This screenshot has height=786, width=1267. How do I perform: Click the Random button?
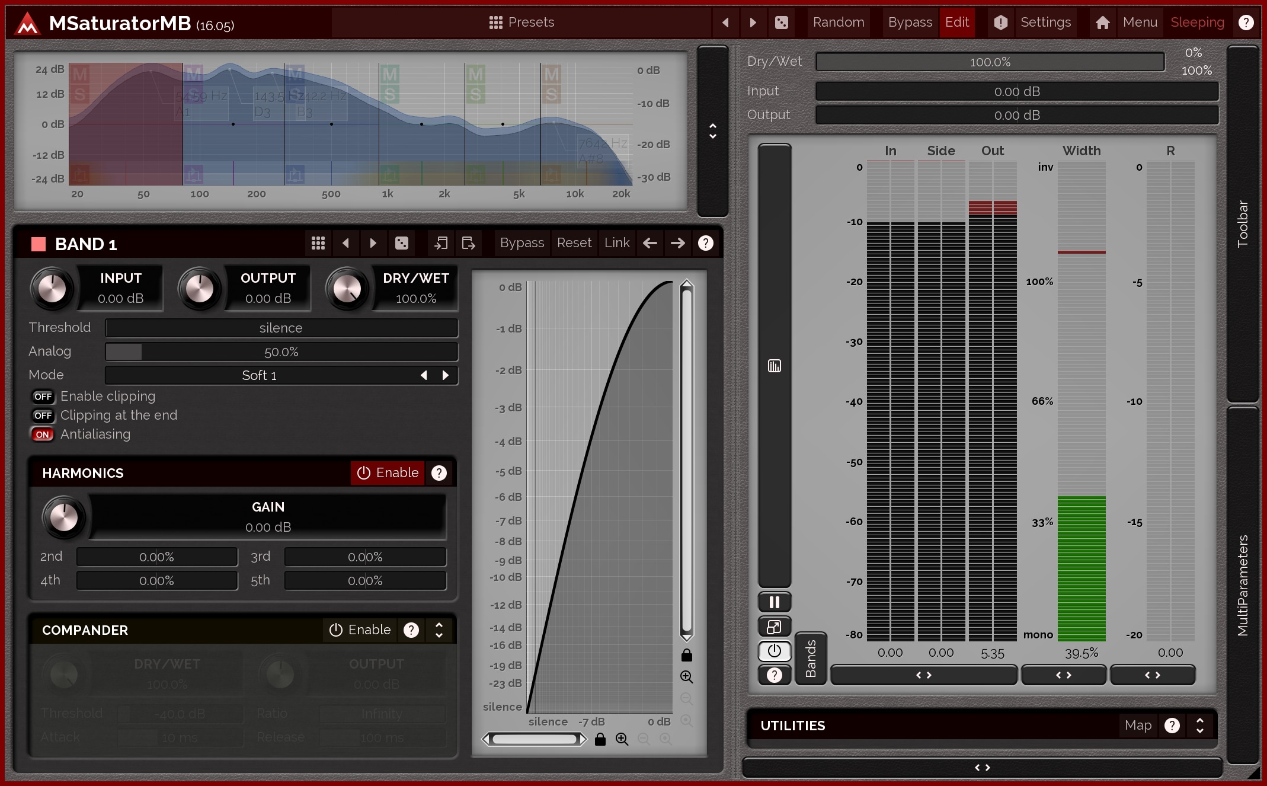(x=839, y=23)
